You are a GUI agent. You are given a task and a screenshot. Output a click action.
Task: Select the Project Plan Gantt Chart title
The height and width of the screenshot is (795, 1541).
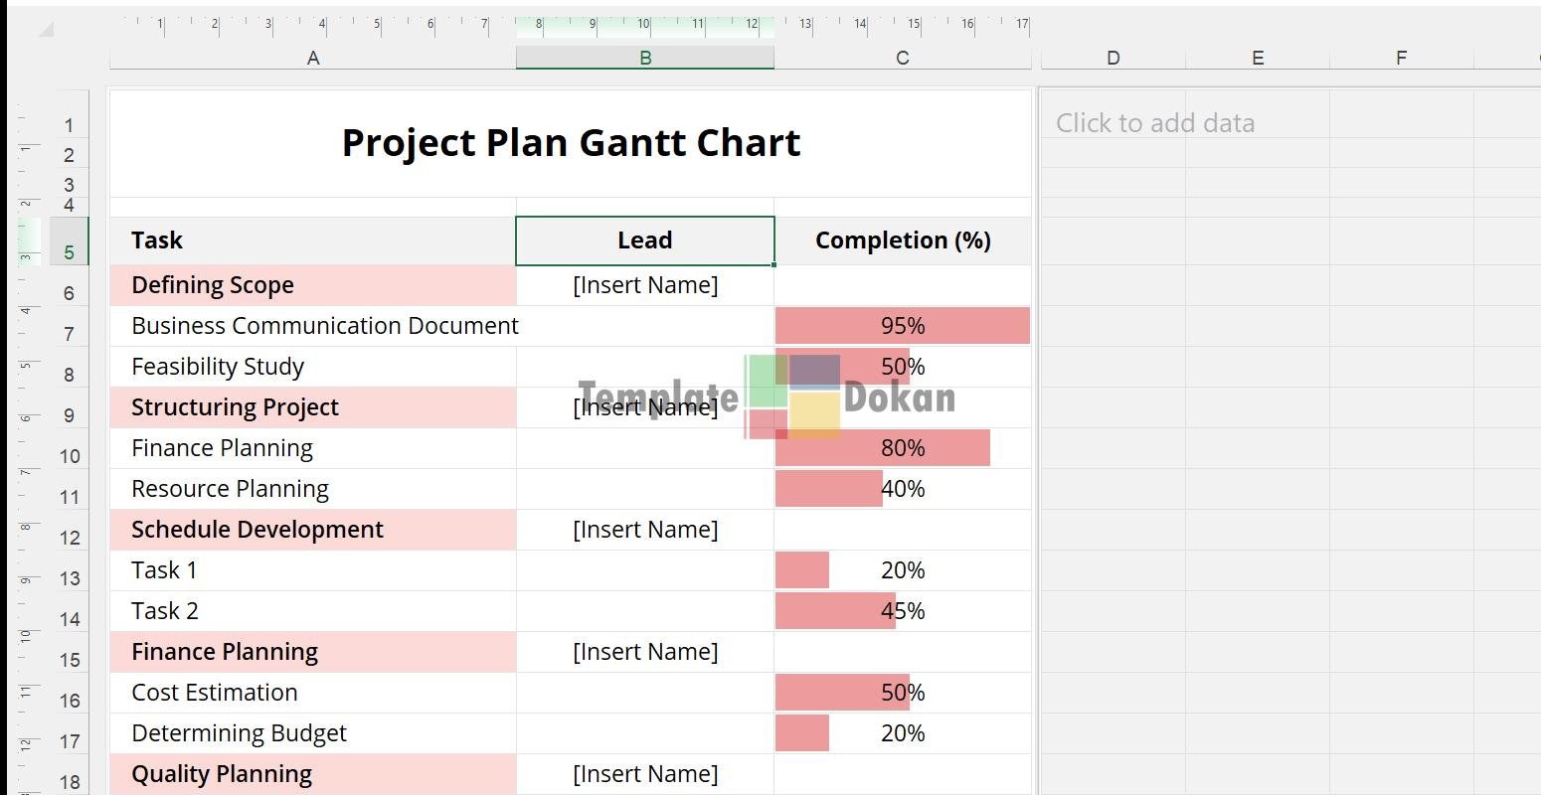571,143
